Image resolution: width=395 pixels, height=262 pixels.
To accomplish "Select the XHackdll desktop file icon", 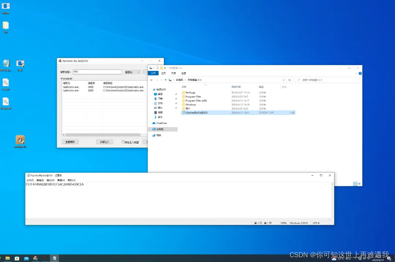I will [x=5, y=104].
